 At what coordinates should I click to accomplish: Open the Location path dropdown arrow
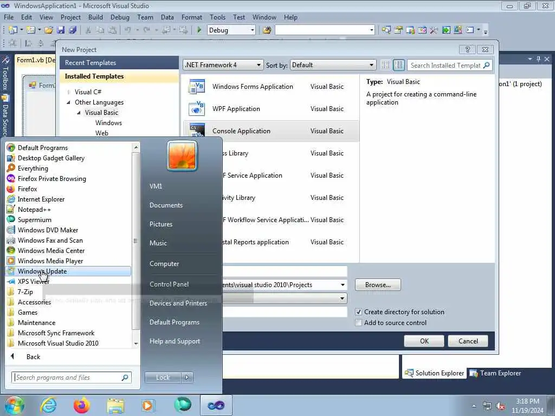click(343, 285)
